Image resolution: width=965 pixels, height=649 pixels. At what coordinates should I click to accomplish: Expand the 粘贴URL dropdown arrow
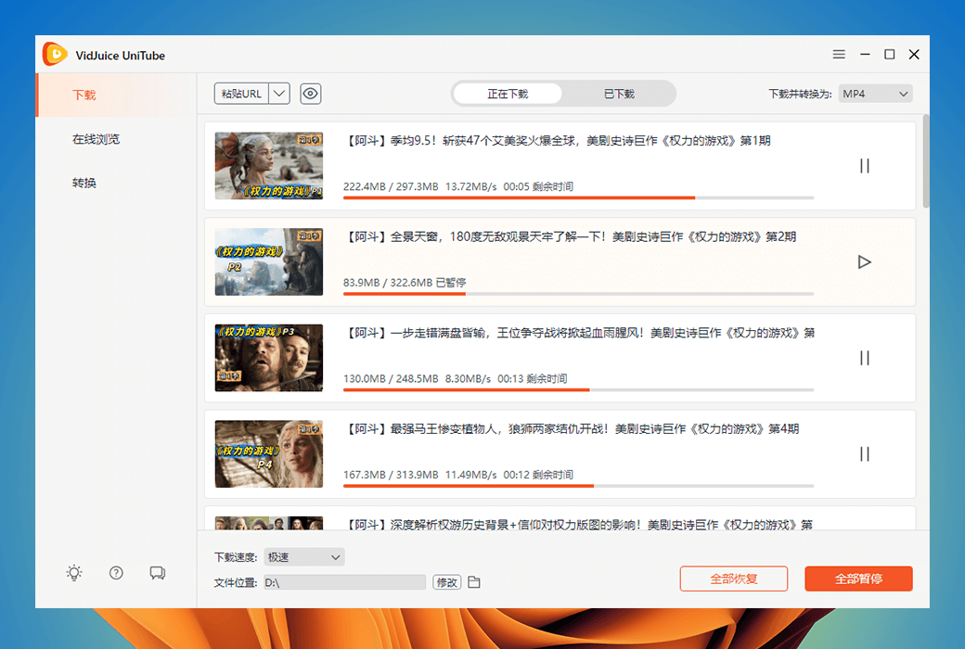279,94
